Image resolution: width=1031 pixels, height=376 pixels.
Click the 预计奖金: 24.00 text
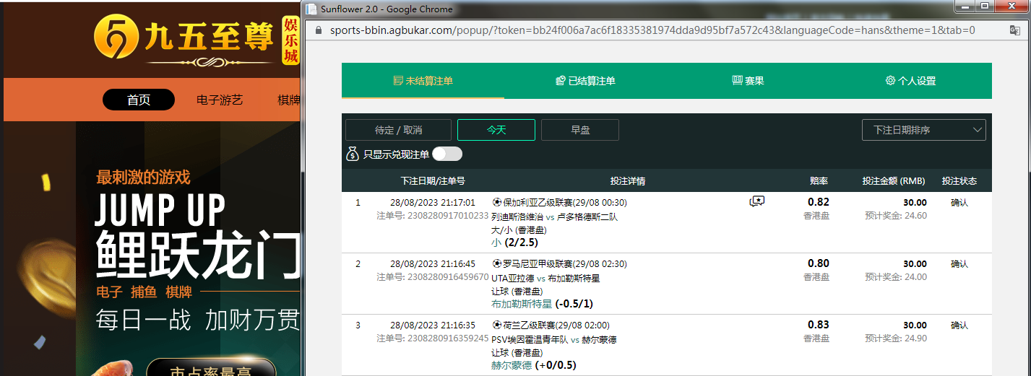896,276
